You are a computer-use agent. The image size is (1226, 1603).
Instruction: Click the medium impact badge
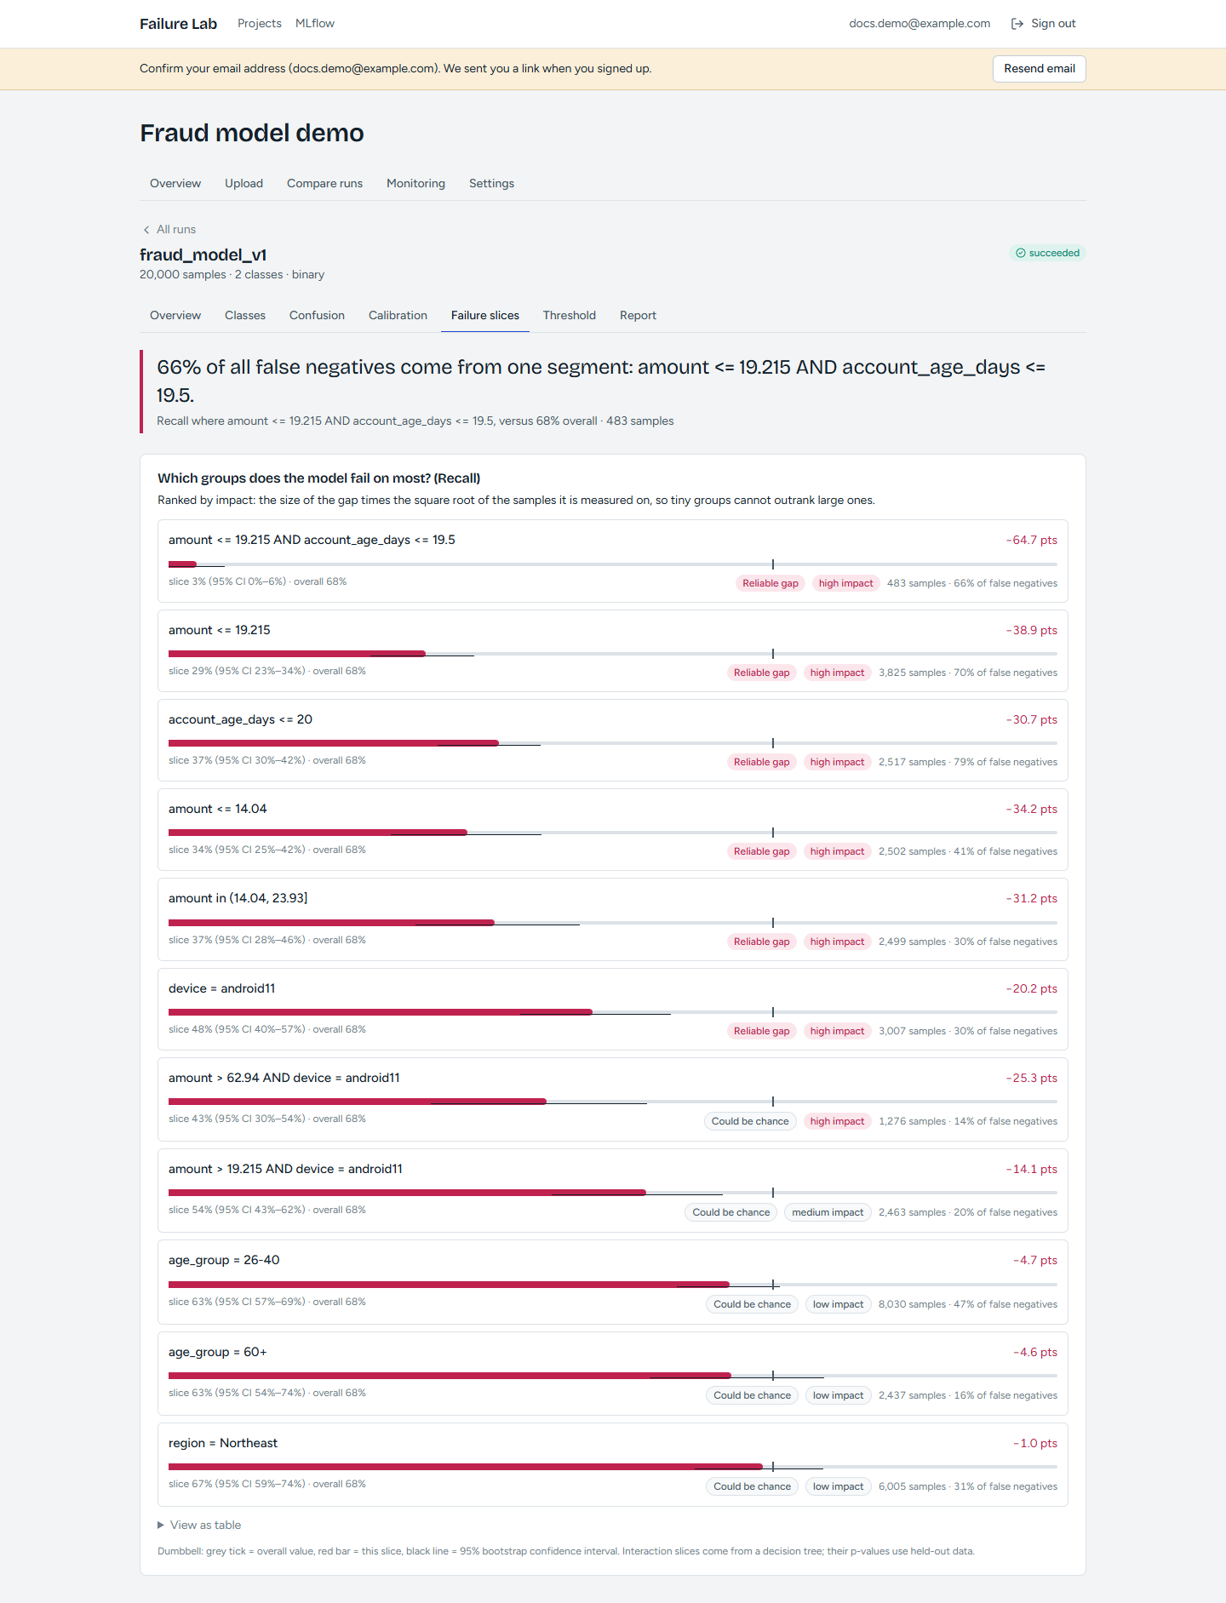[828, 1213]
